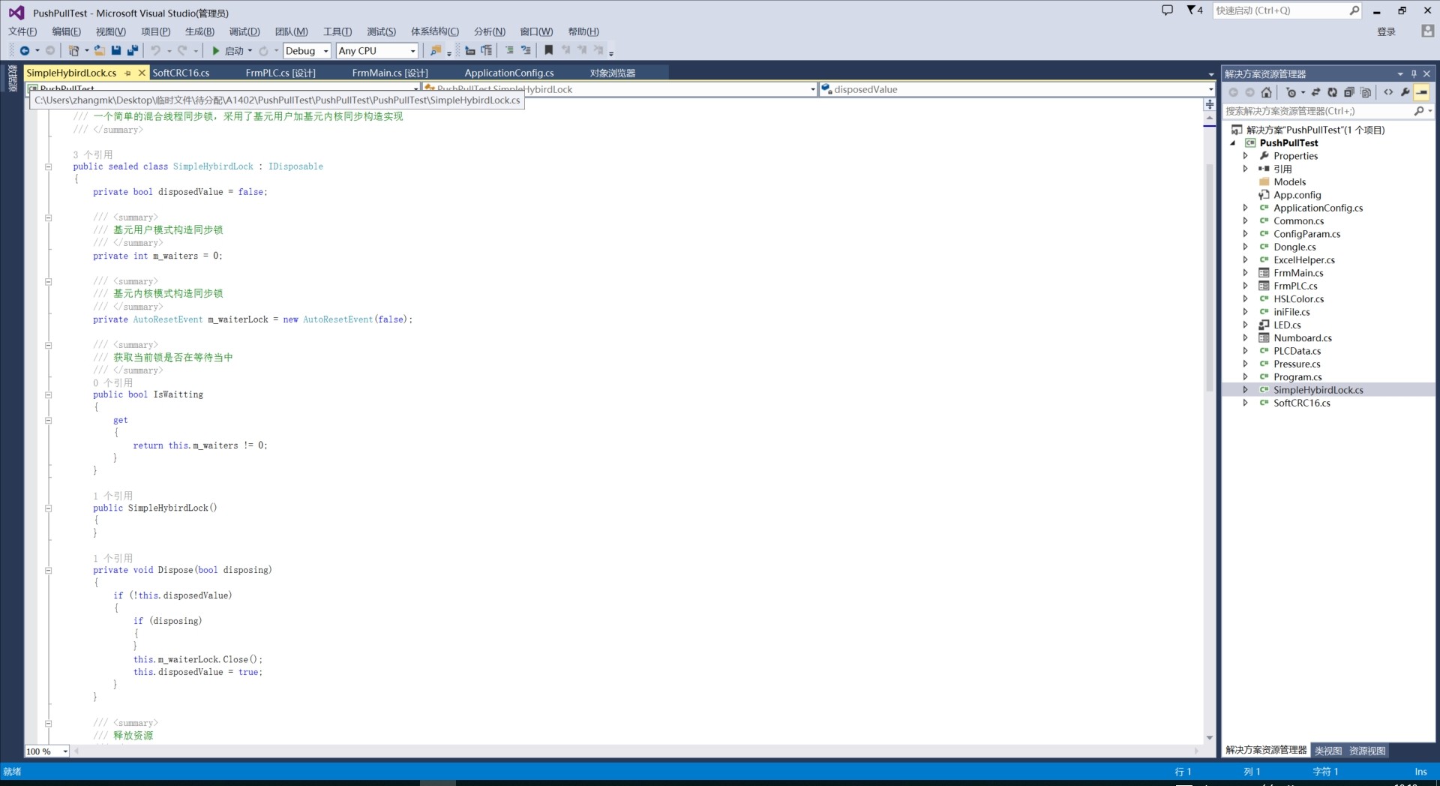1440x786 pixels.
Task: Select App.config in the solution tree
Action: 1297,195
